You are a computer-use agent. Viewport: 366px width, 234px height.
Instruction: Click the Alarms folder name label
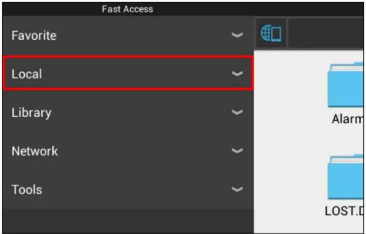pyautogui.click(x=347, y=119)
